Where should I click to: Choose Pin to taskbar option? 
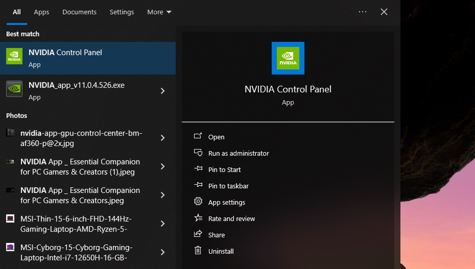pyautogui.click(x=228, y=186)
